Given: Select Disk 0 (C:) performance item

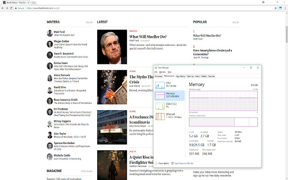Looking at the screenshot, I should (169, 106).
